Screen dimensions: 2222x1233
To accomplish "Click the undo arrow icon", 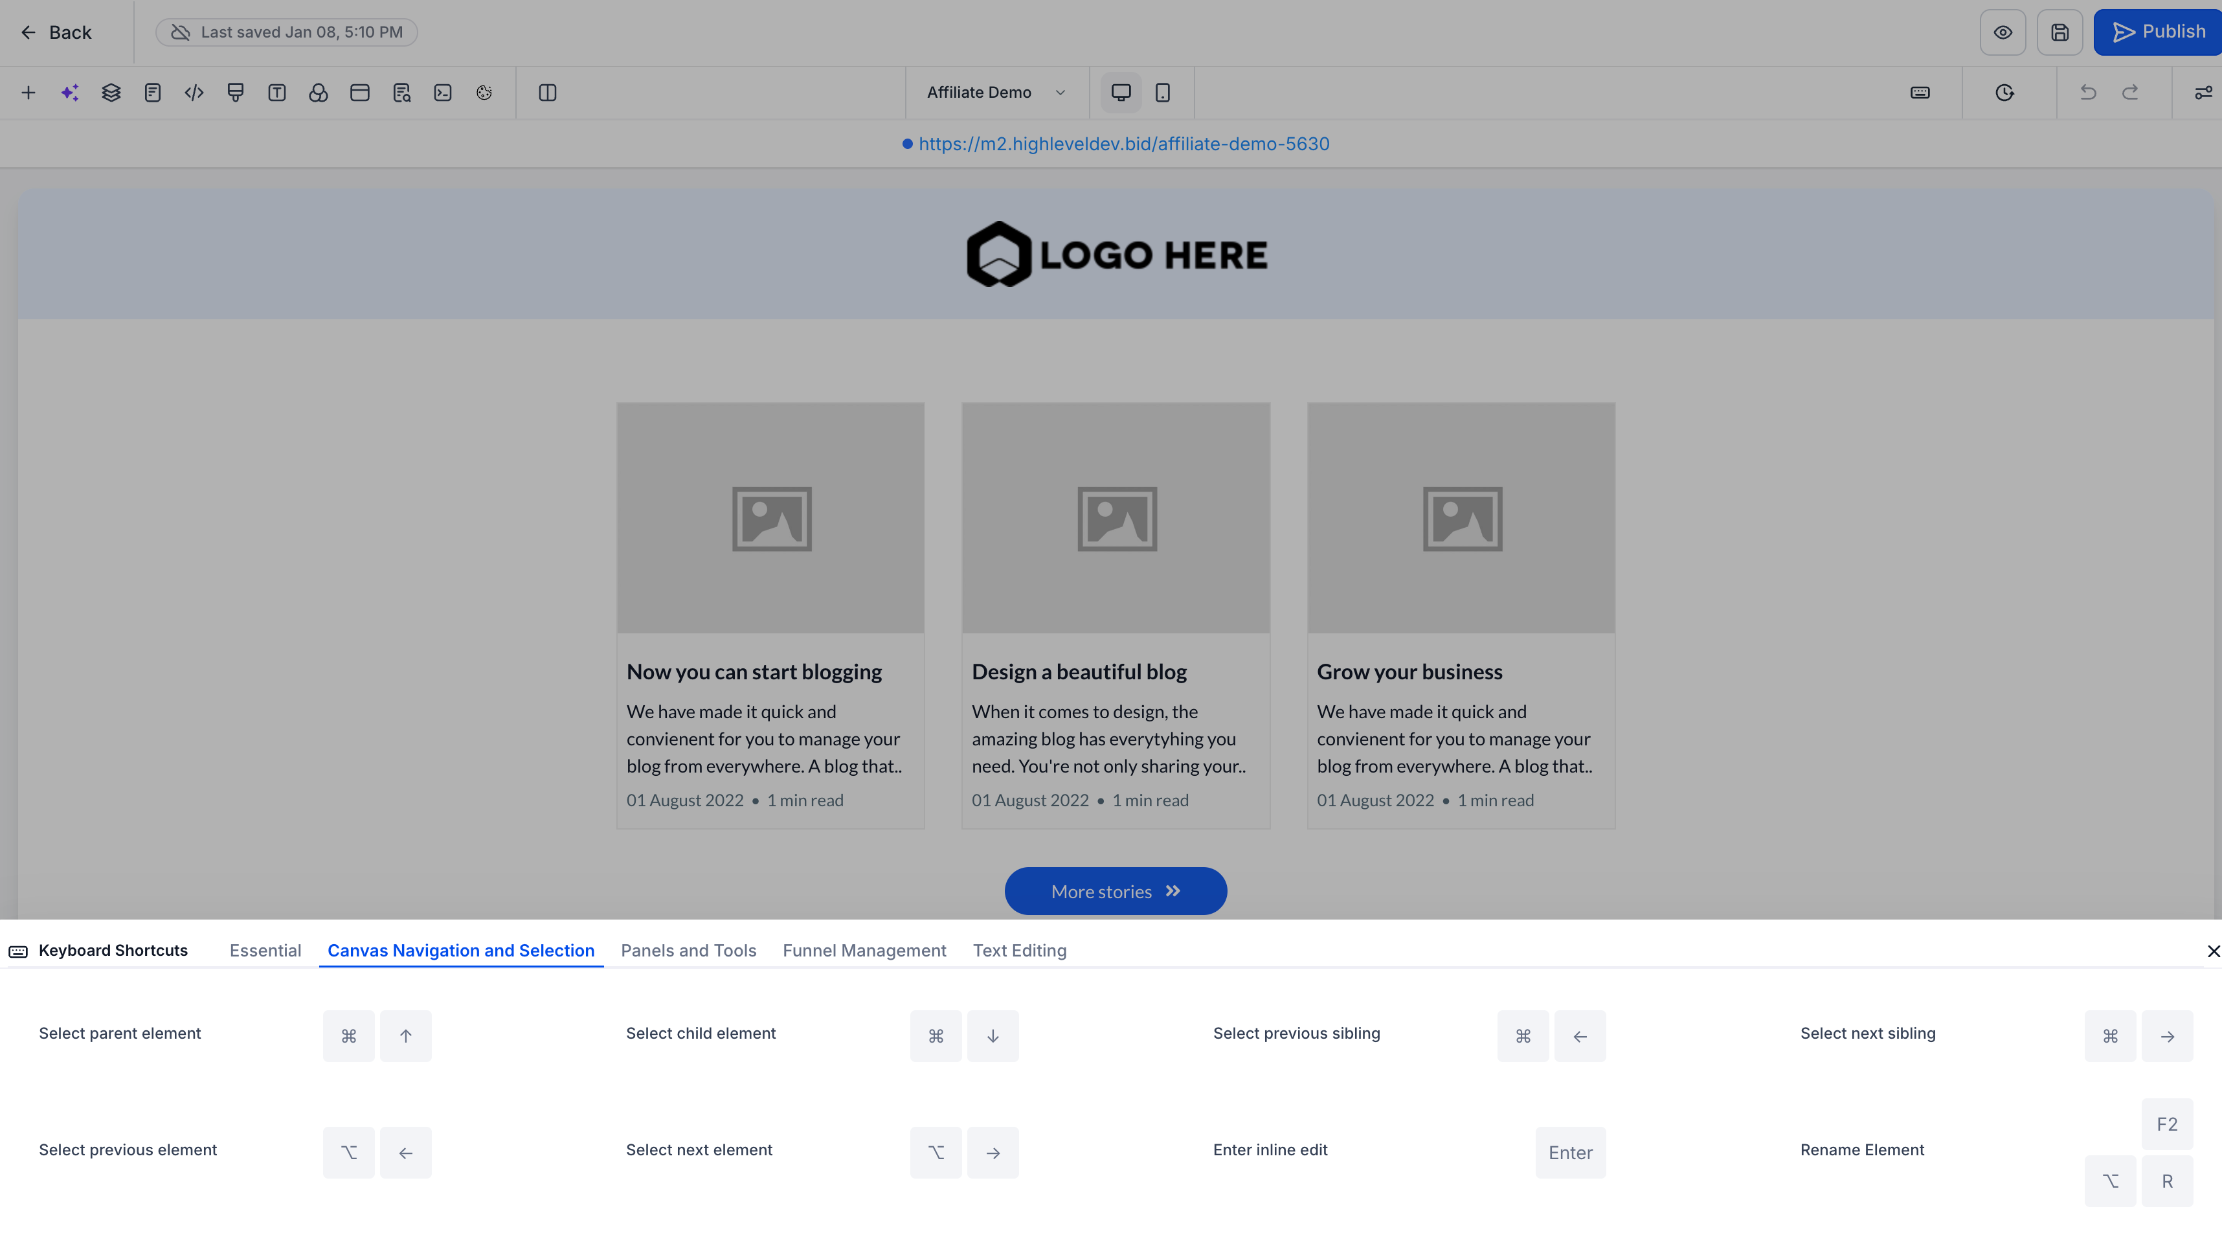I will (x=2087, y=93).
